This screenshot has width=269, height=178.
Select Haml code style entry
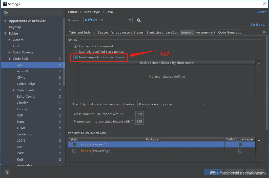pos(20,122)
